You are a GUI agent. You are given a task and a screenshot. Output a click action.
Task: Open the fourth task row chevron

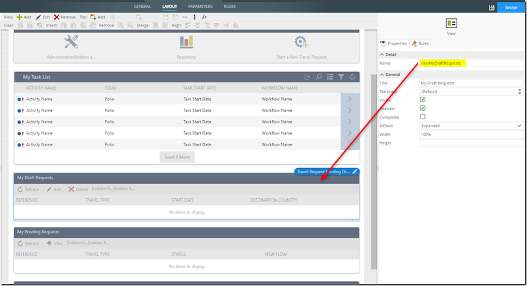click(350, 133)
